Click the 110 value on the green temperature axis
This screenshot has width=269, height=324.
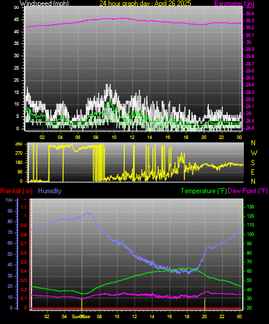pos(250,225)
